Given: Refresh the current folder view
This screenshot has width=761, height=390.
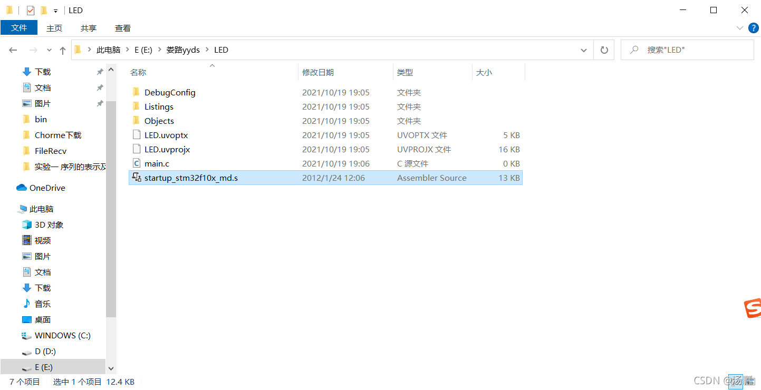Looking at the screenshot, I should pyautogui.click(x=604, y=50).
